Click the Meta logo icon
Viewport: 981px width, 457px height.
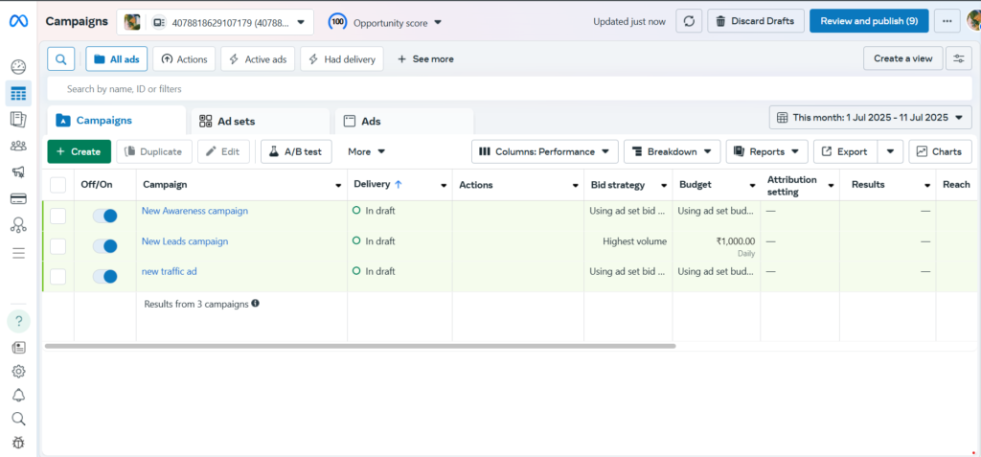pyautogui.click(x=18, y=21)
